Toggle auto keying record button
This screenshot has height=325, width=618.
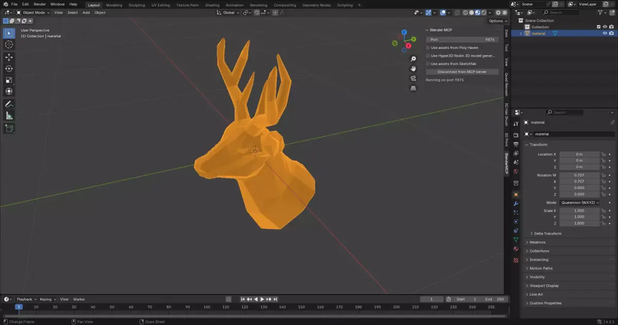[x=229, y=299]
